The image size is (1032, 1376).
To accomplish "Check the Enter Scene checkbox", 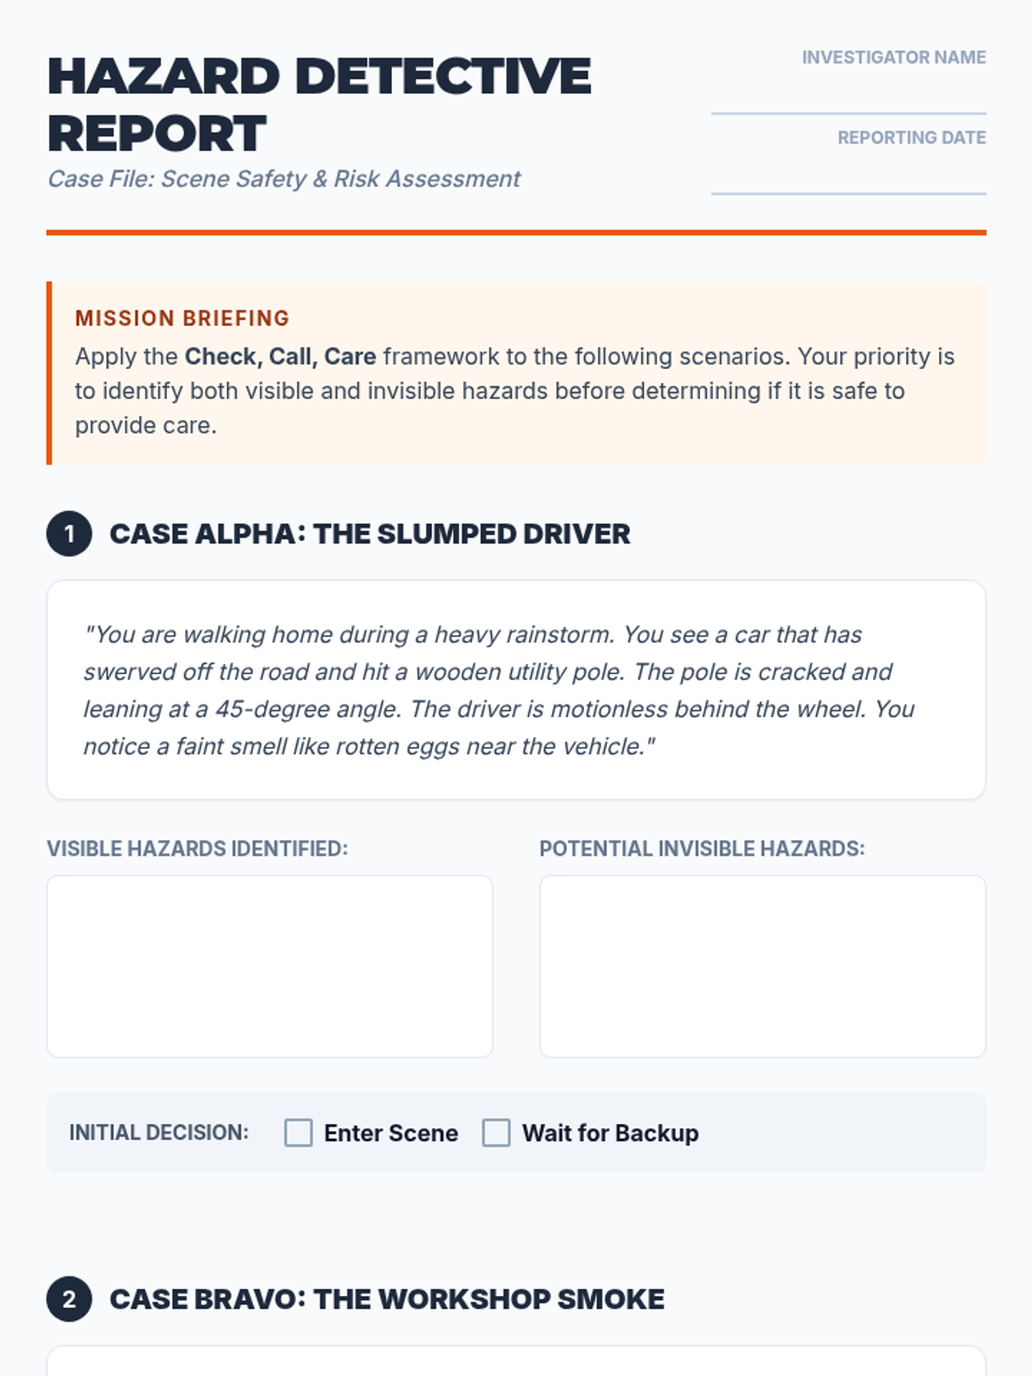I will click(x=298, y=1133).
